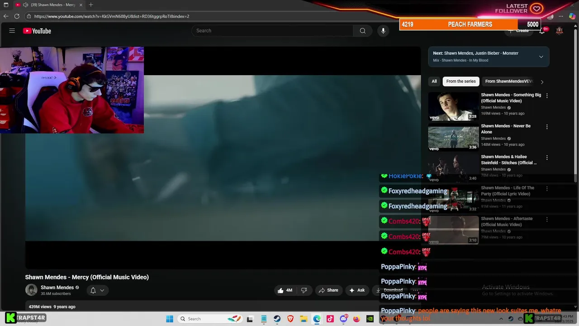Like the Mercy video with thumbs up
Viewport: 579px width, 326px height.
tap(285, 290)
